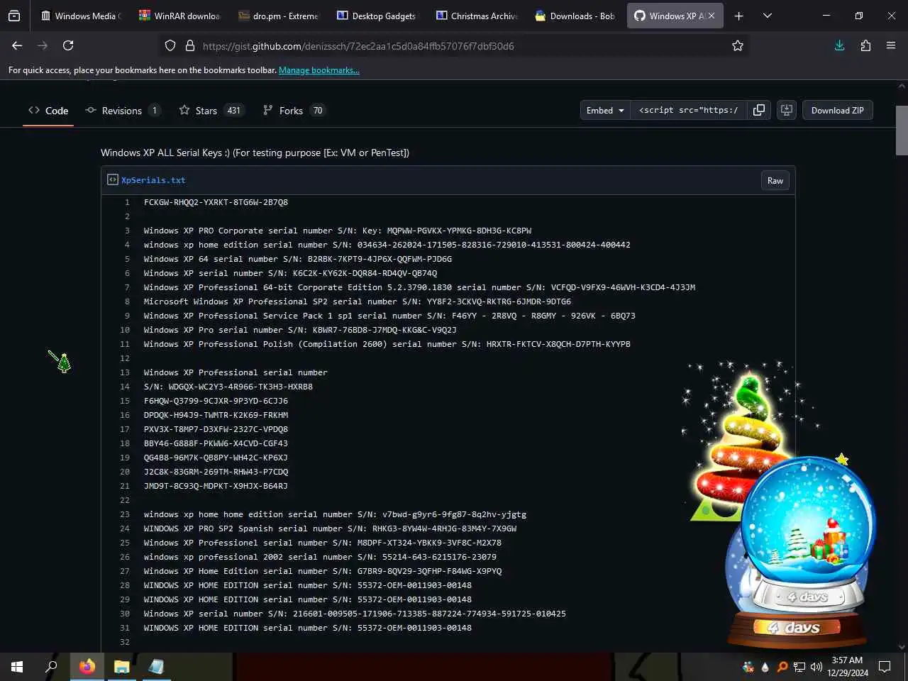
Task: Open the network tray icon
Action: (799, 667)
